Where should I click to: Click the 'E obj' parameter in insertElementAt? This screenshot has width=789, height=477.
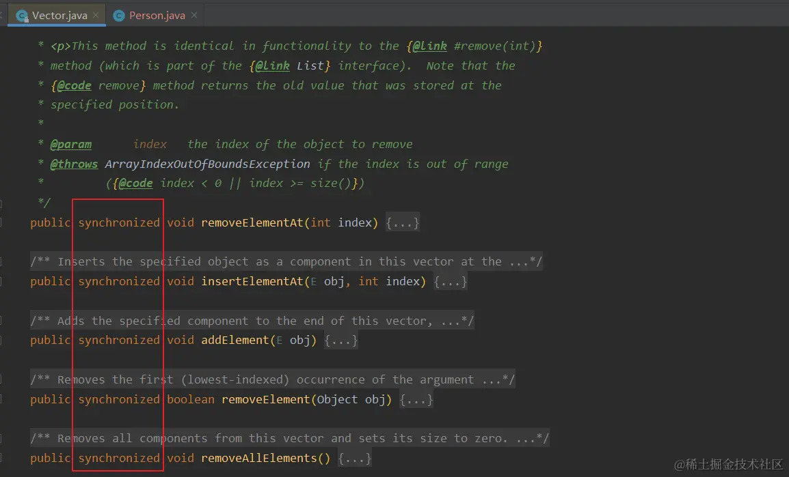tap(327, 282)
